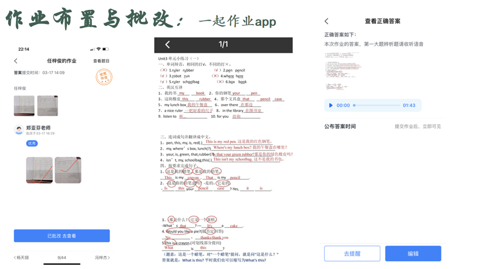
Task: Click the Wi-Fi status icon
Action: click(98, 49)
